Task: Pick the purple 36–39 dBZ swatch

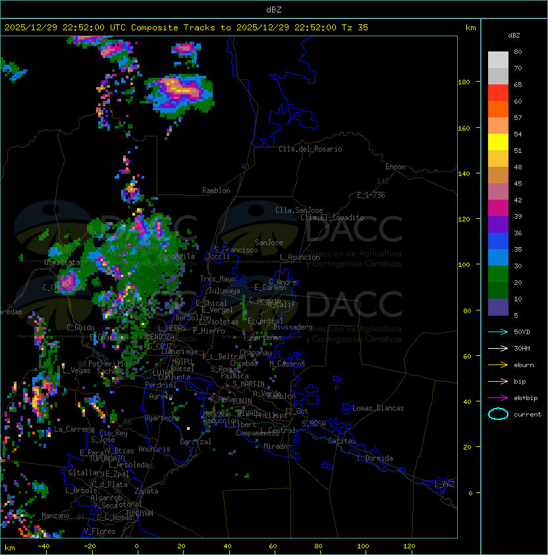Action: tap(498, 224)
